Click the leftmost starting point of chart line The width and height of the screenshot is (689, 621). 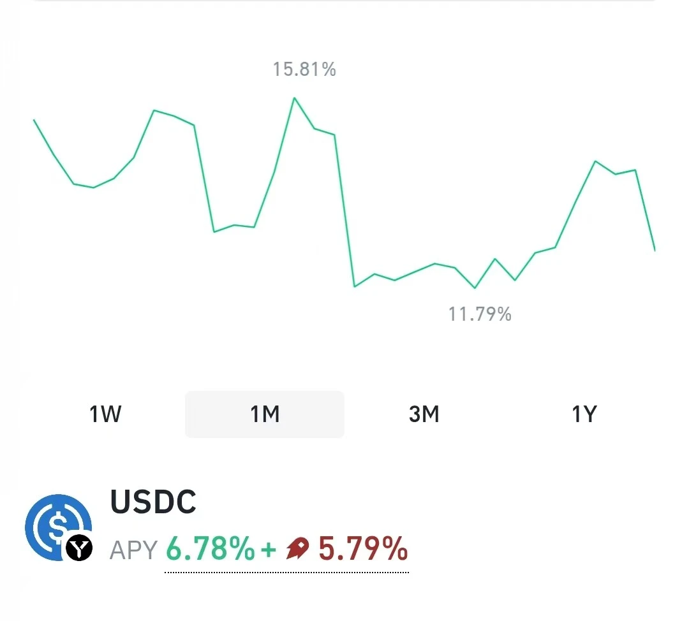pos(34,120)
